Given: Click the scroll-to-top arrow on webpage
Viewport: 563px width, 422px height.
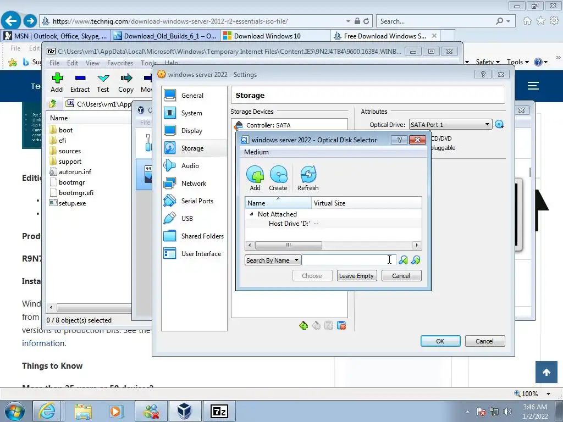Looking at the screenshot, I should 546,372.
